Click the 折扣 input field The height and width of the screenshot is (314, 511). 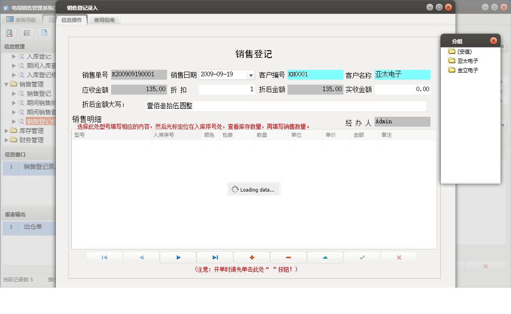227,89
